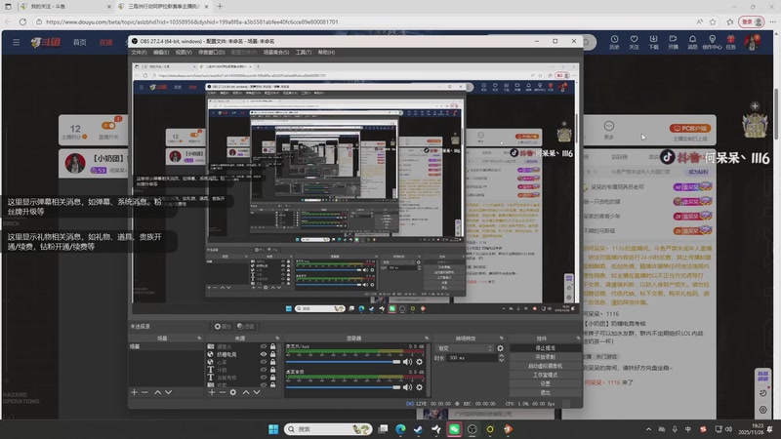Open Douyu hamburger menu icon

pyautogui.click(x=16, y=42)
